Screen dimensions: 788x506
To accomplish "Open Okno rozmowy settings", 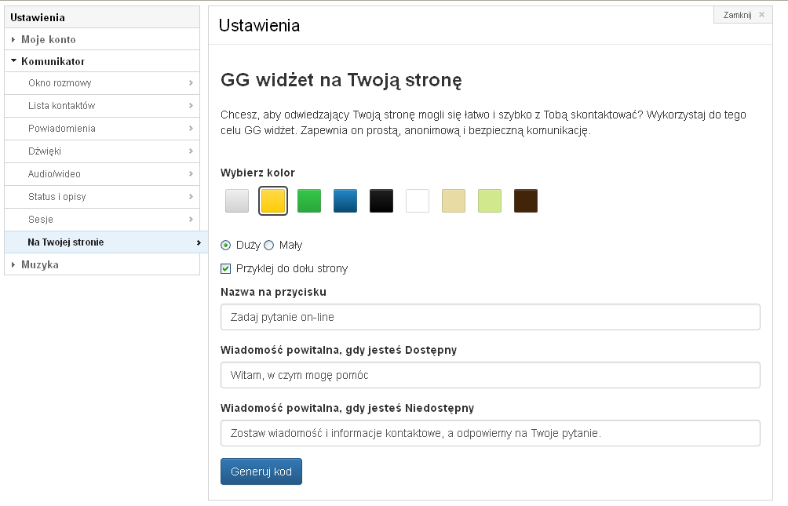I will click(x=102, y=83).
